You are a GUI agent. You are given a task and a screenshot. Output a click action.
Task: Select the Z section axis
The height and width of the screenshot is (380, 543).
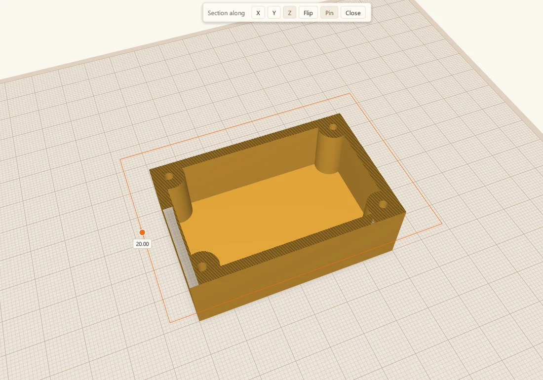(x=290, y=13)
